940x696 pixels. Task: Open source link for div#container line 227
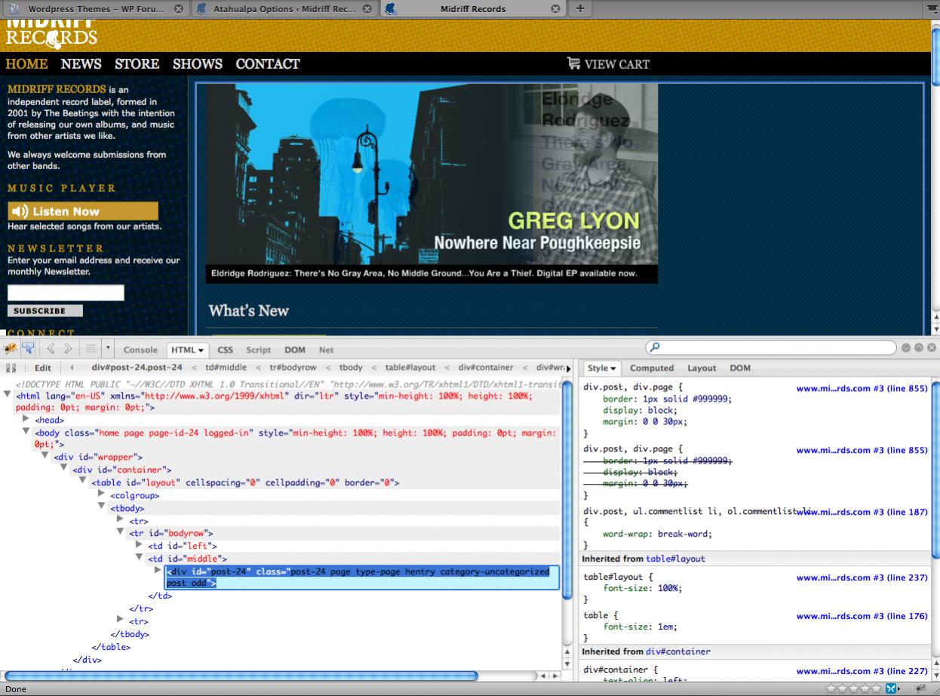pyautogui.click(x=862, y=671)
